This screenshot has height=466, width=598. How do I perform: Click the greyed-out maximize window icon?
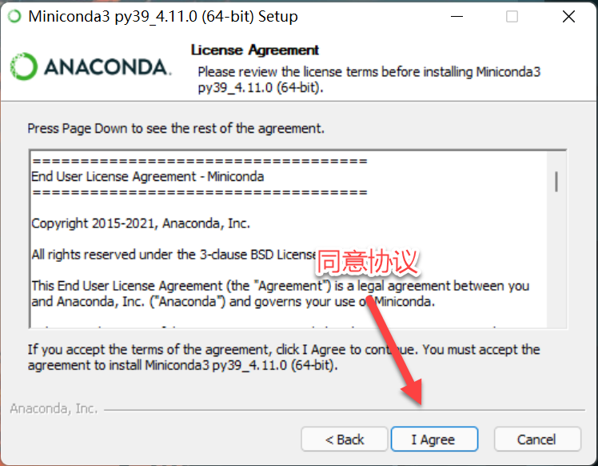point(512,17)
